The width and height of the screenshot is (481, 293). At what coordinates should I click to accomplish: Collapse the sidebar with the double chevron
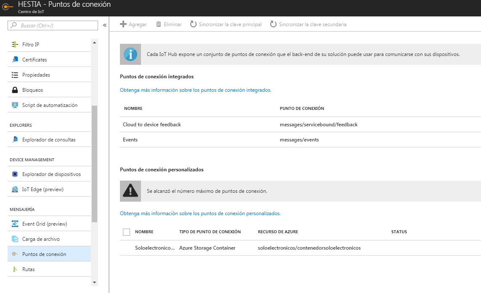[105, 25]
